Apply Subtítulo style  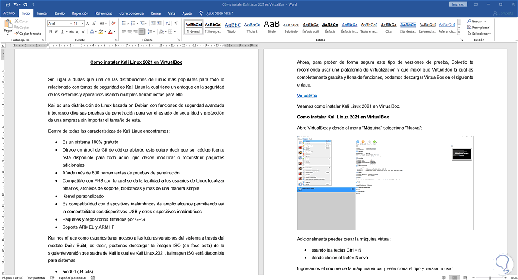pyautogui.click(x=291, y=27)
